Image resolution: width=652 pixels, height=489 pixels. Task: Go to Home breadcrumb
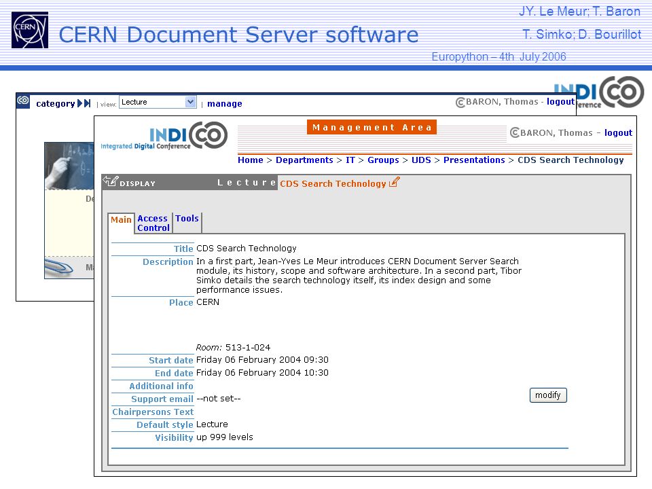pyautogui.click(x=251, y=160)
